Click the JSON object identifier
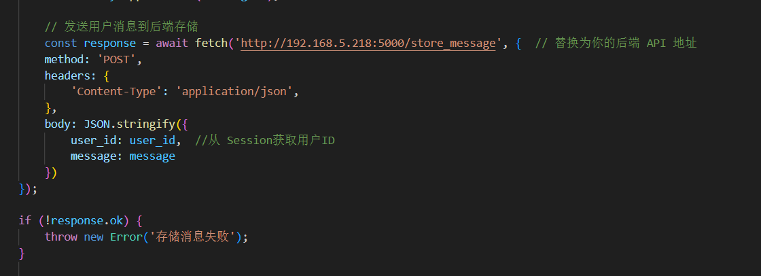 point(96,124)
